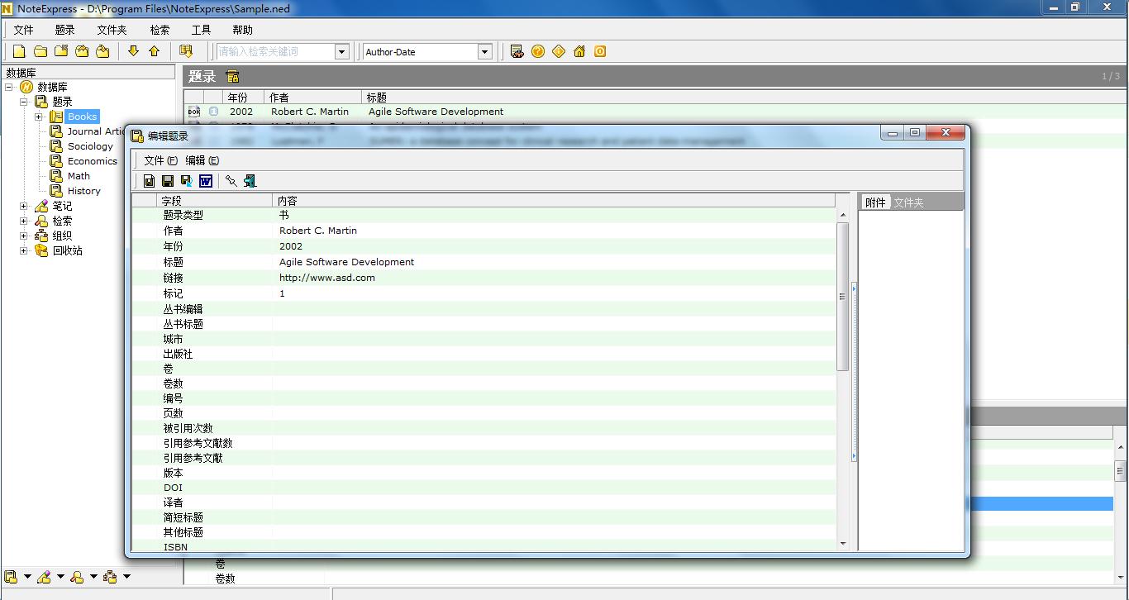Click the question mark help icon
This screenshot has width=1129, height=600.
click(x=538, y=51)
